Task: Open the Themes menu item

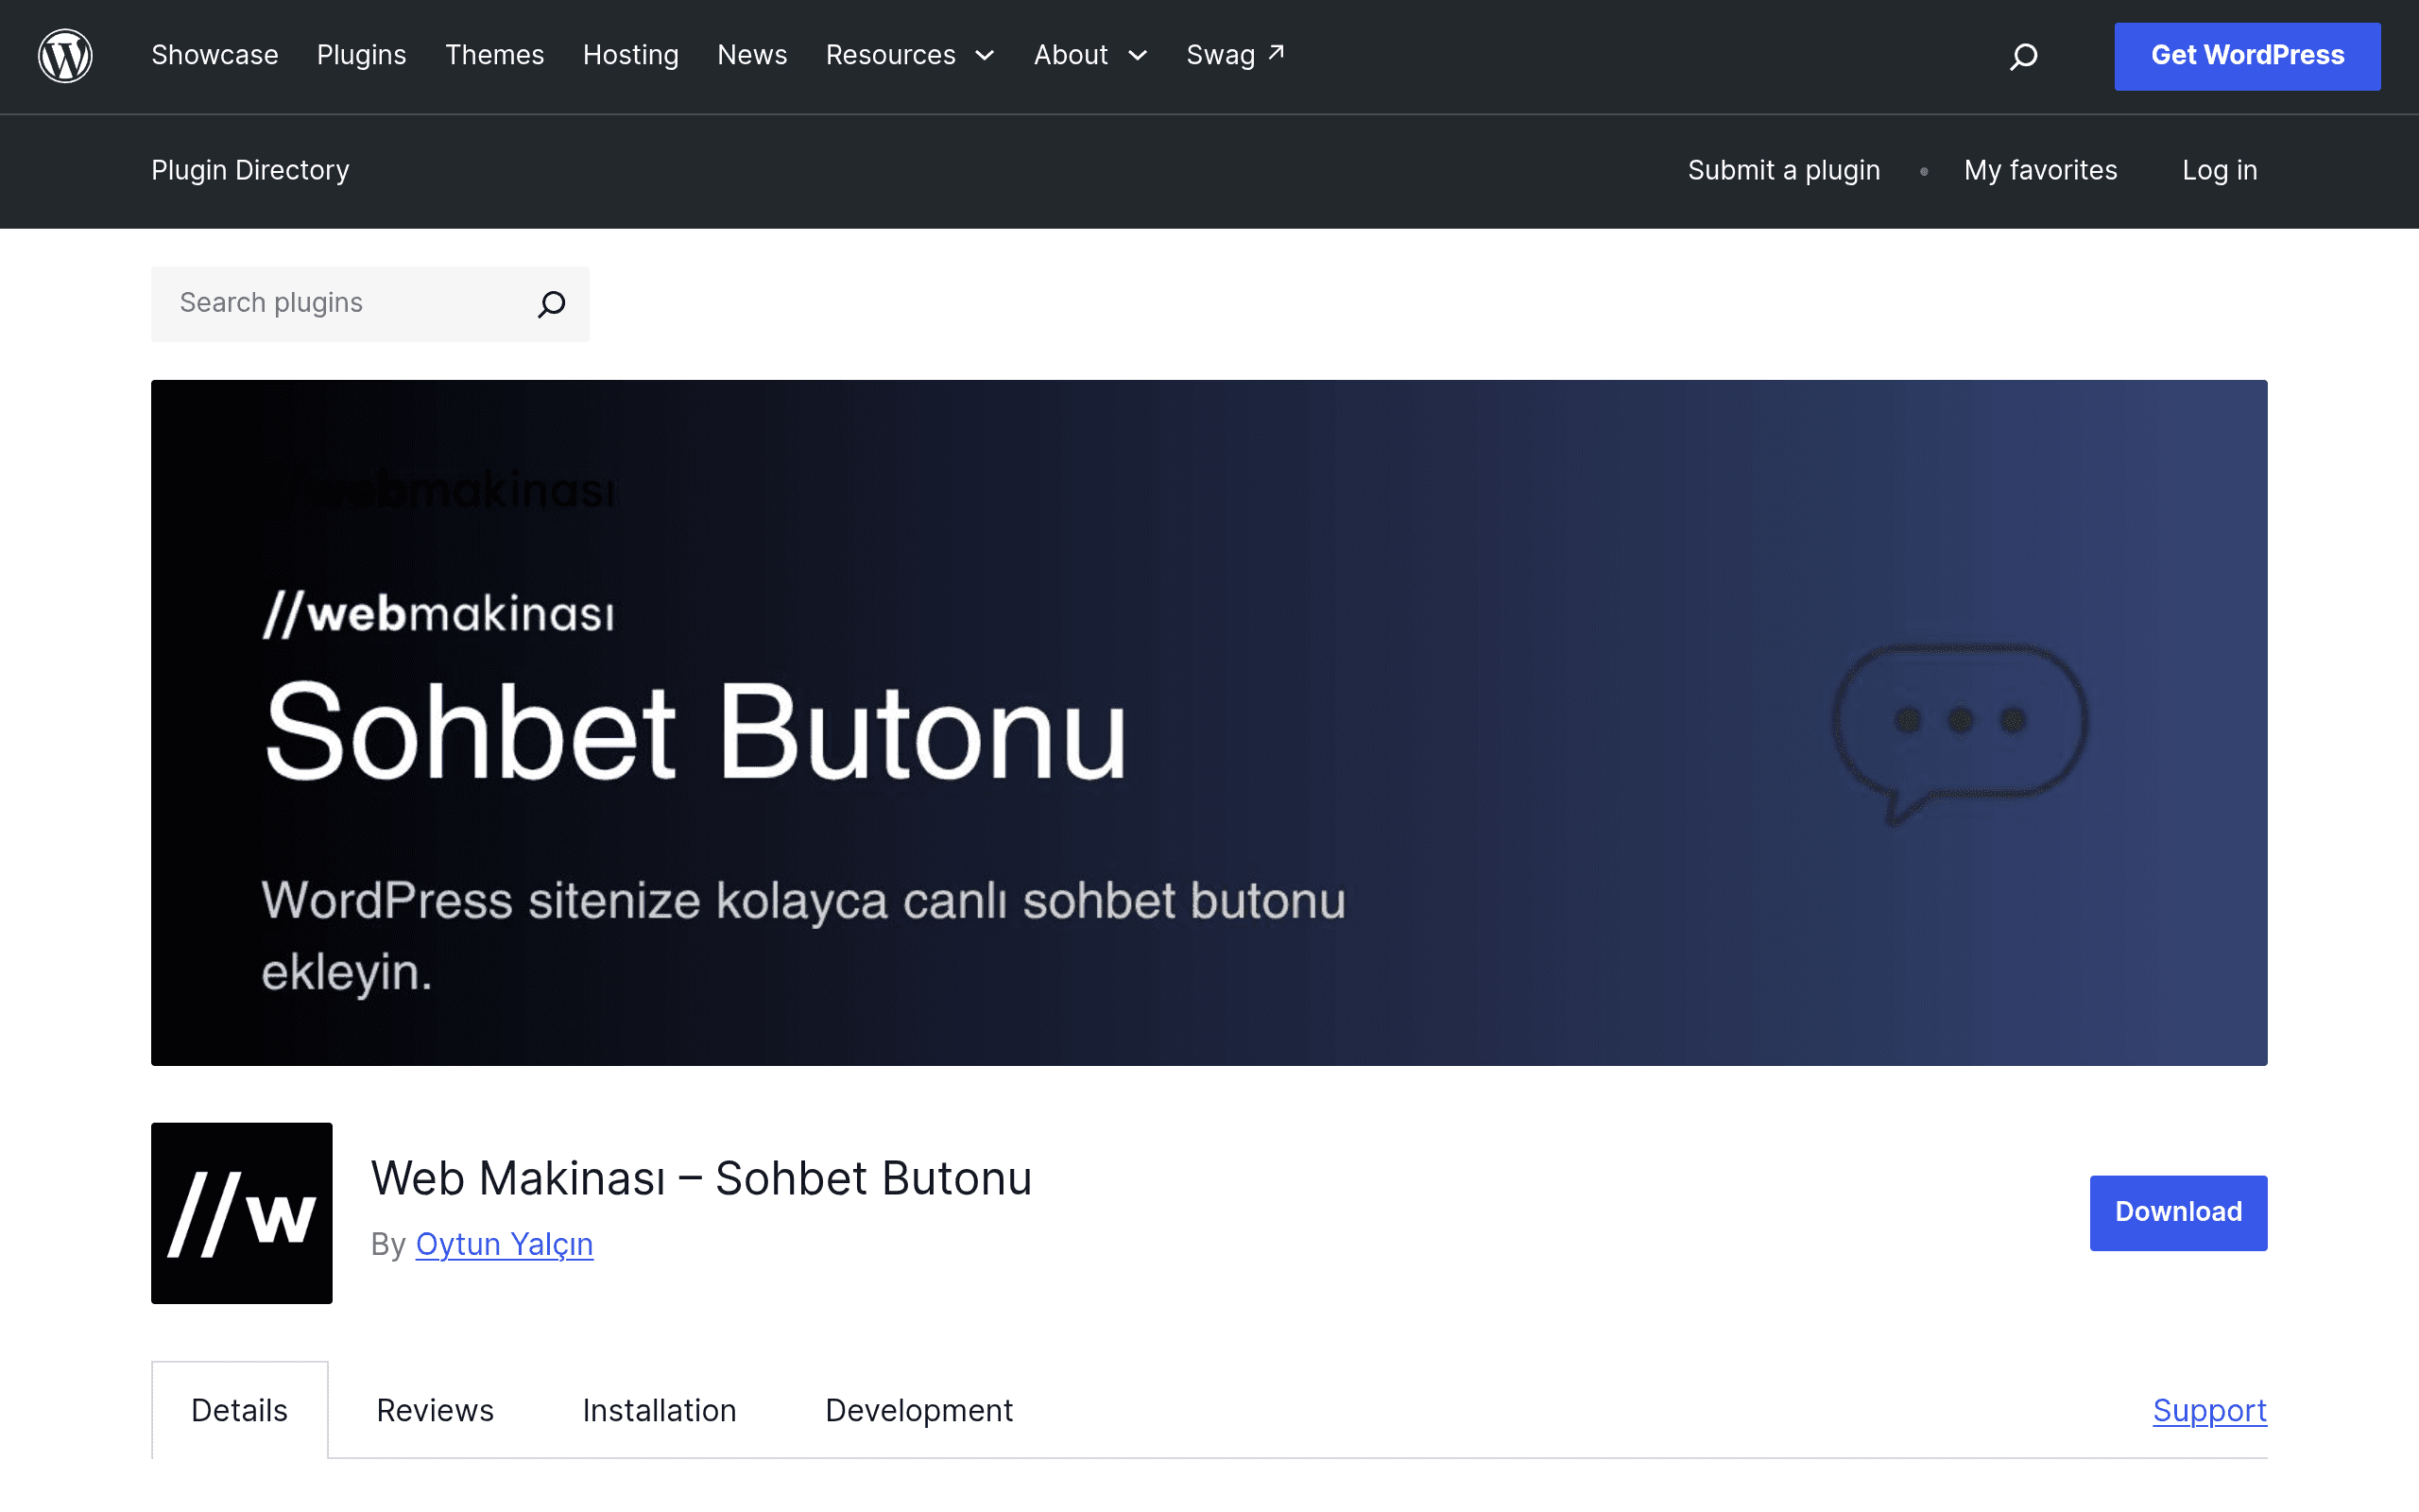Action: (x=495, y=55)
